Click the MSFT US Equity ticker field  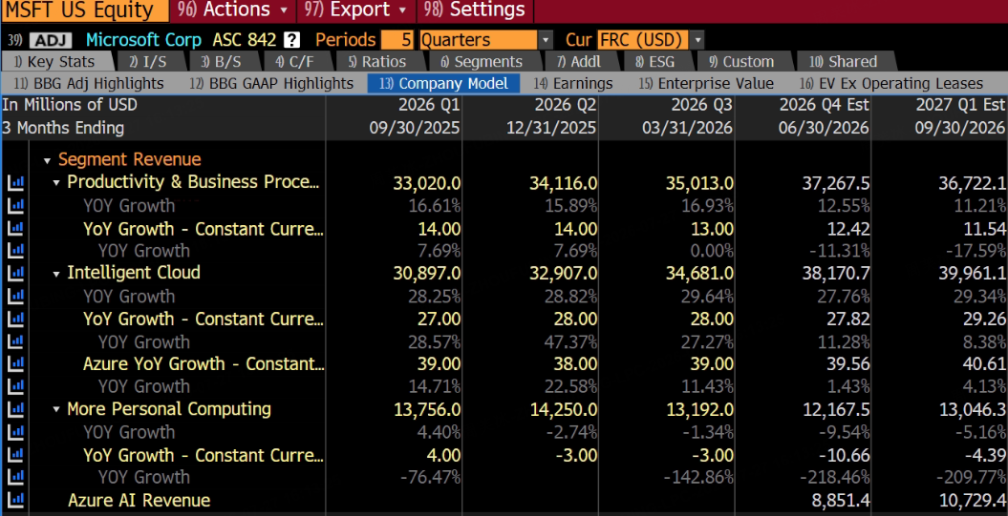[x=84, y=10]
